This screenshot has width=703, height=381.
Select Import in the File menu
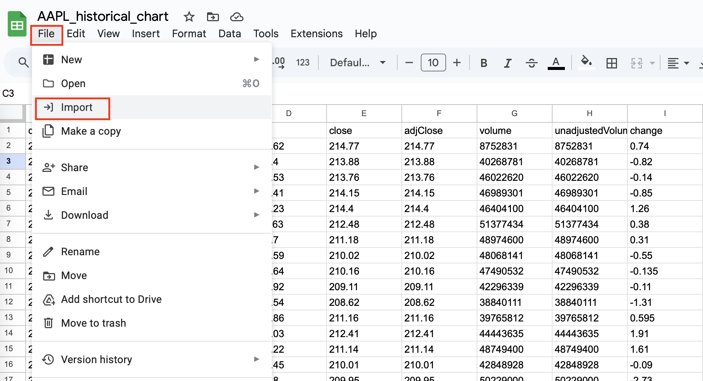pyautogui.click(x=152, y=107)
